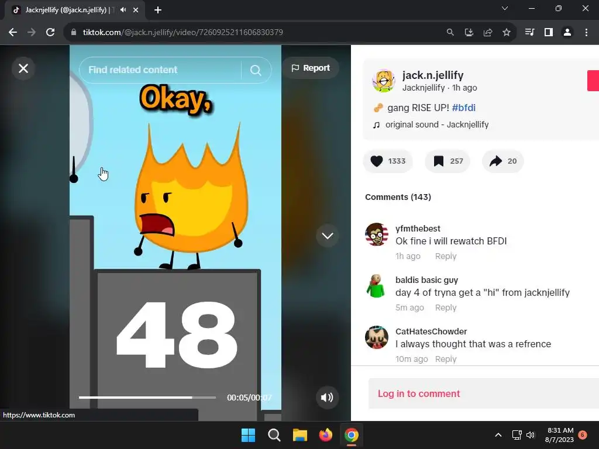Click the music note icon beside original sound
Image resolution: width=599 pixels, height=449 pixels.
(376, 125)
